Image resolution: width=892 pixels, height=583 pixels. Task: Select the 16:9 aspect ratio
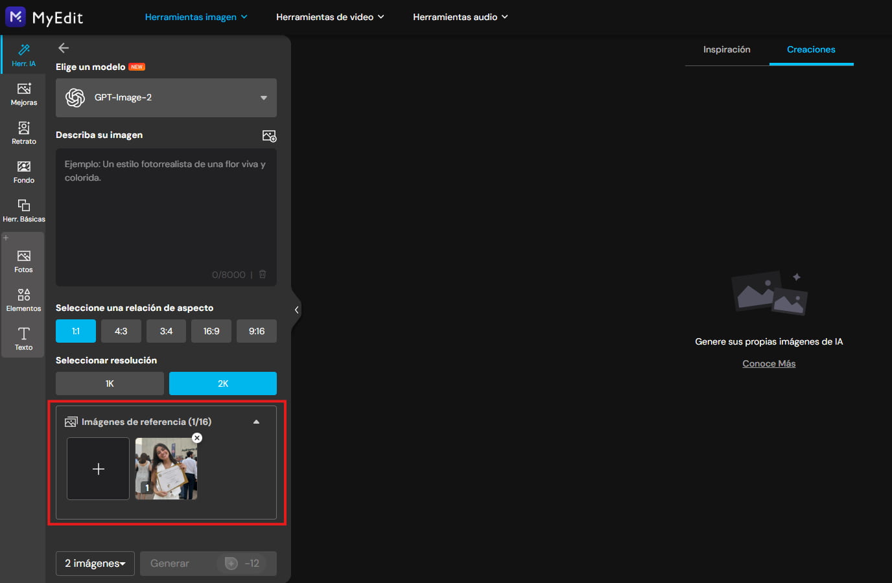tap(211, 331)
